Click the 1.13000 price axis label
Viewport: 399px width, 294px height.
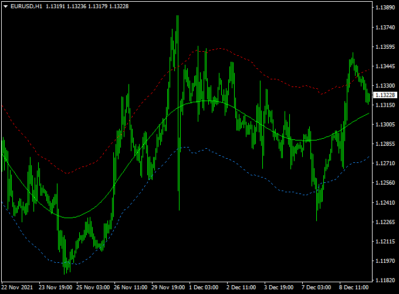point(386,125)
